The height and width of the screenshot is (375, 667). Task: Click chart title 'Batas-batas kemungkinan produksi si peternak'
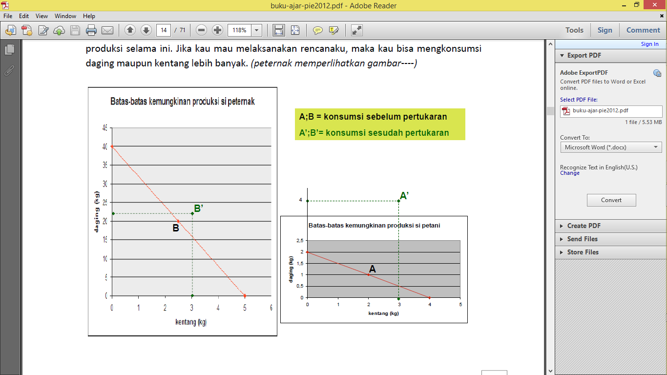coord(183,102)
